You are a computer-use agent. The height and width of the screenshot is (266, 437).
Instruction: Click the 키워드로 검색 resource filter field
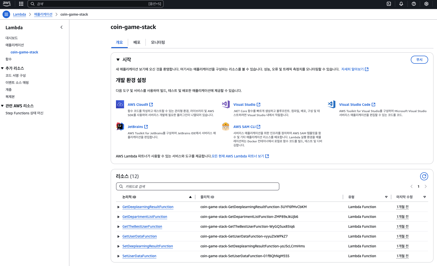197,186
